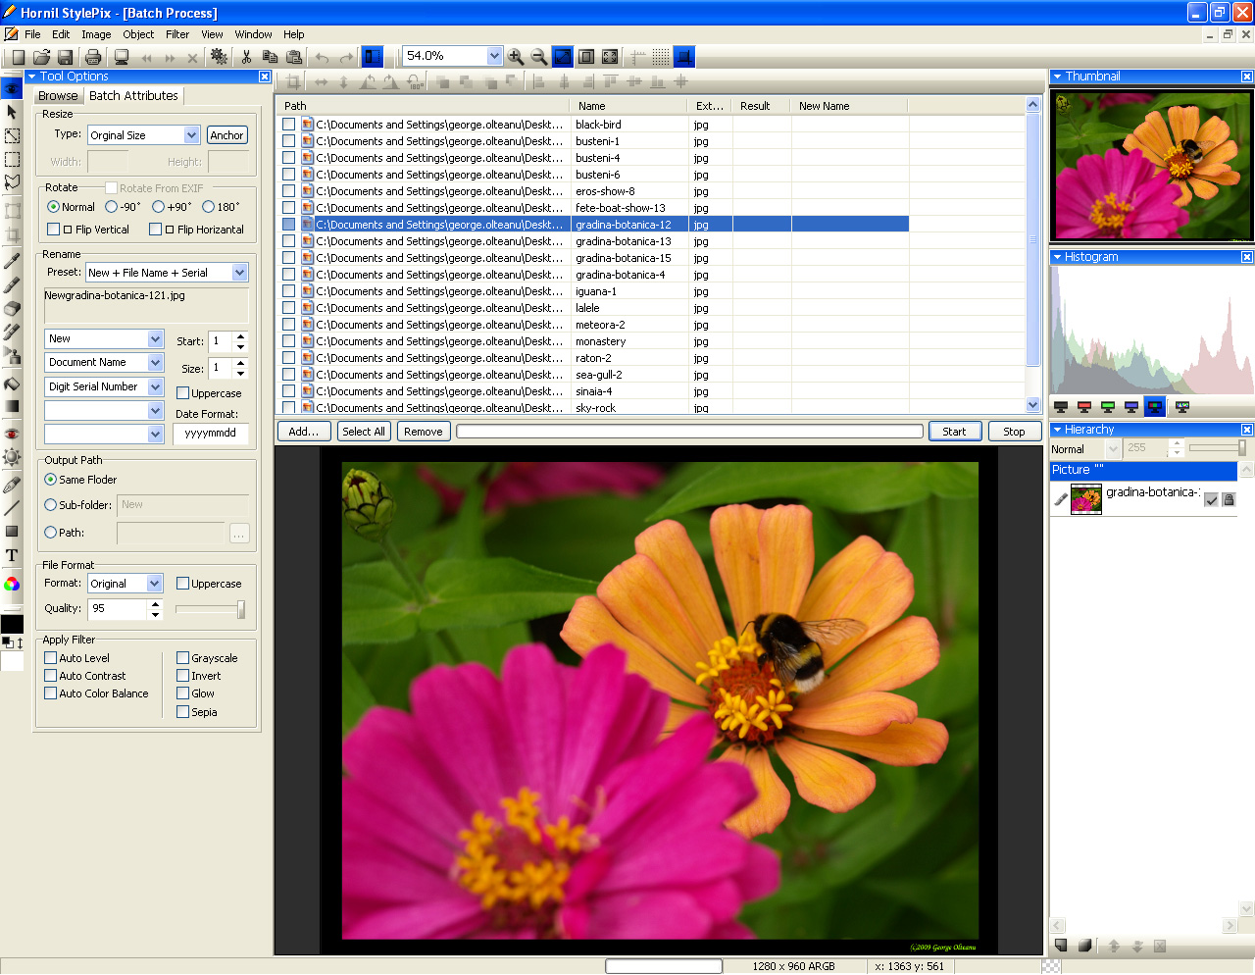Click the Zoom In magnifier icon
The height and width of the screenshot is (975, 1255).
516,57
